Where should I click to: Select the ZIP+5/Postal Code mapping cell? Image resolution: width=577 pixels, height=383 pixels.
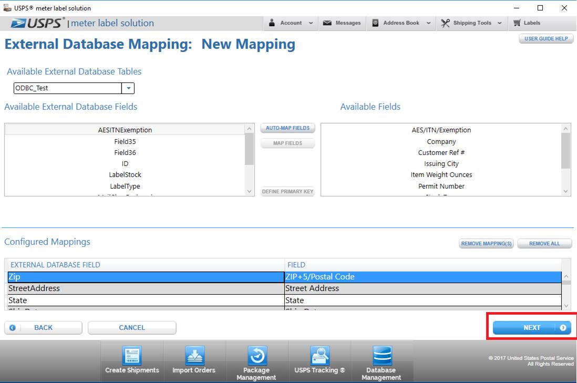pyautogui.click(x=423, y=277)
